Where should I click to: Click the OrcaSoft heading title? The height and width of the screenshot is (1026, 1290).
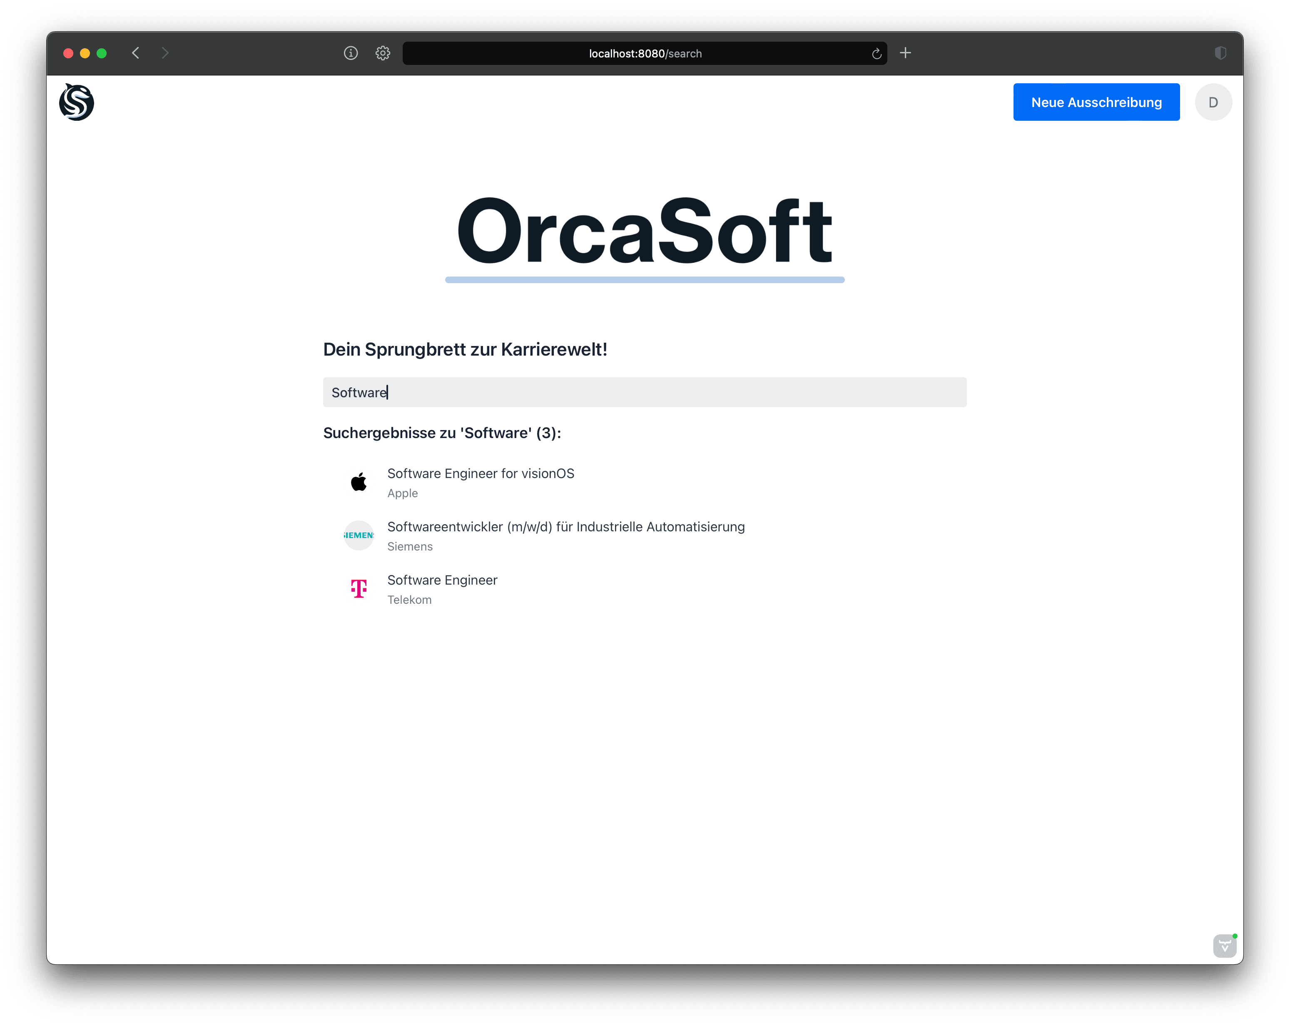pyautogui.click(x=645, y=232)
